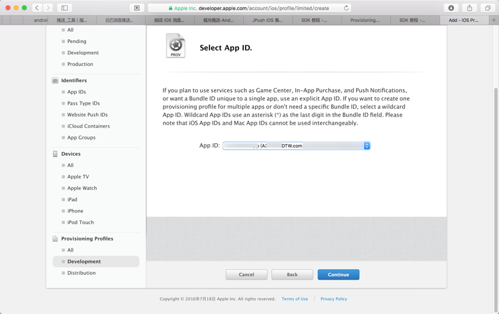Select Production certificates in the sidebar
499x314 pixels.
coord(80,64)
